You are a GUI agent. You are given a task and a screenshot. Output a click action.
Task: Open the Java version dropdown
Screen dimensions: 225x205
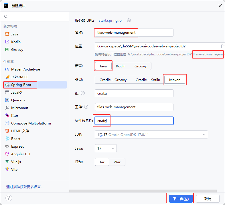(106, 148)
